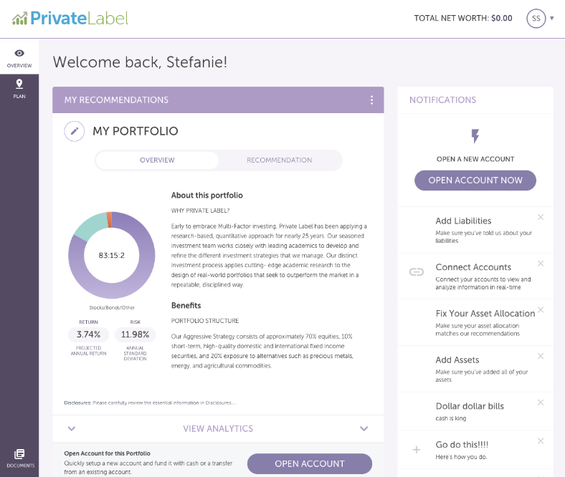This screenshot has height=477, width=565.
Task: Dismiss Fix Your Asset Allocation notification
Action: click(541, 309)
